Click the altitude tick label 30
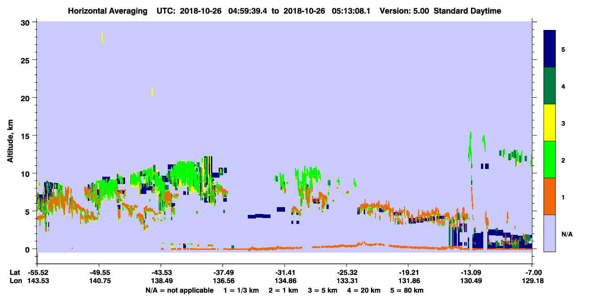The height and width of the screenshot is (303, 591). click(26, 22)
